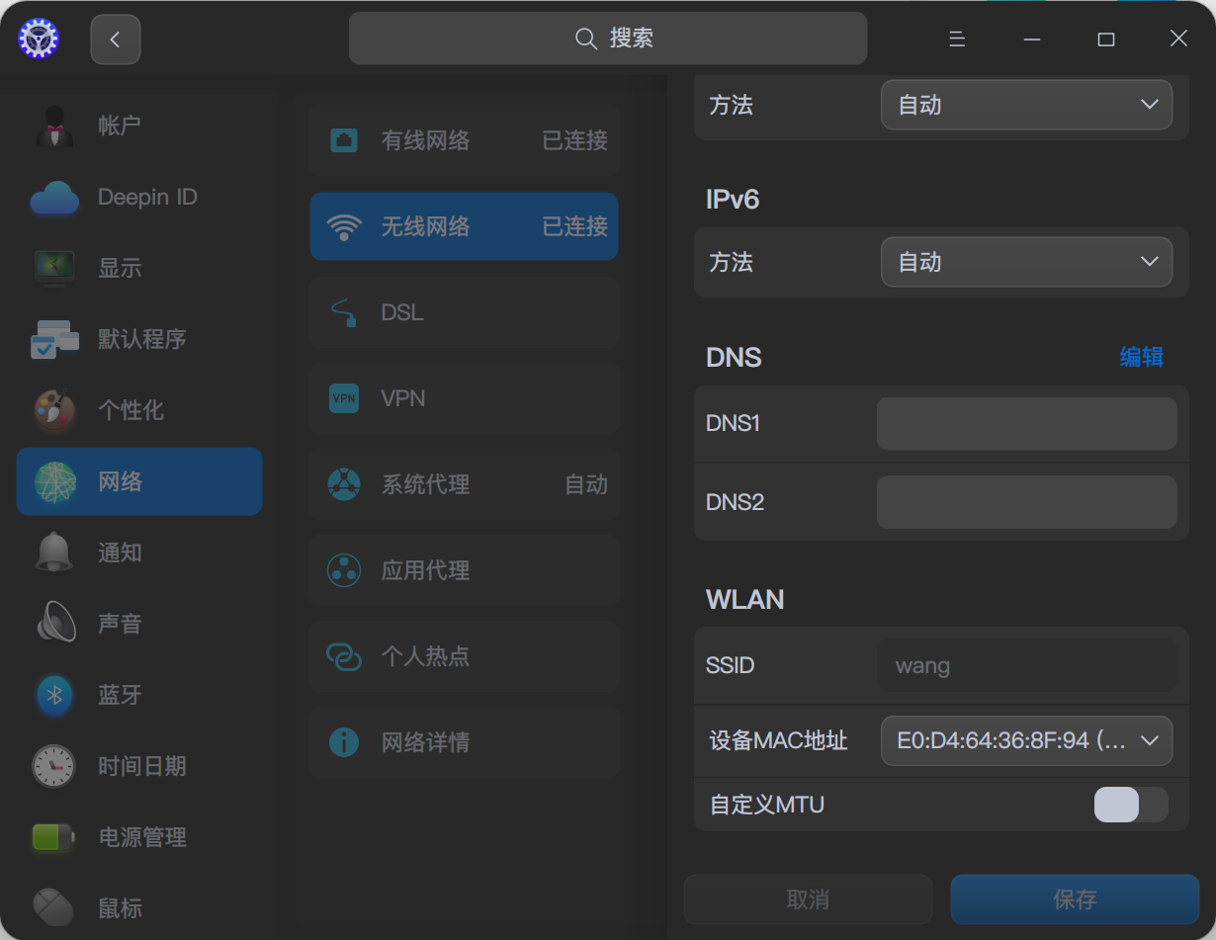This screenshot has height=940, width=1216.
Task: Click the wireless network Wi-Fi icon
Action: point(344,227)
